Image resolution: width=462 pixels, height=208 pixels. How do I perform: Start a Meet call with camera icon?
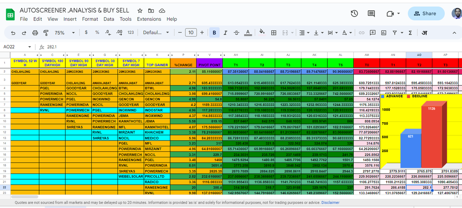(x=389, y=13)
